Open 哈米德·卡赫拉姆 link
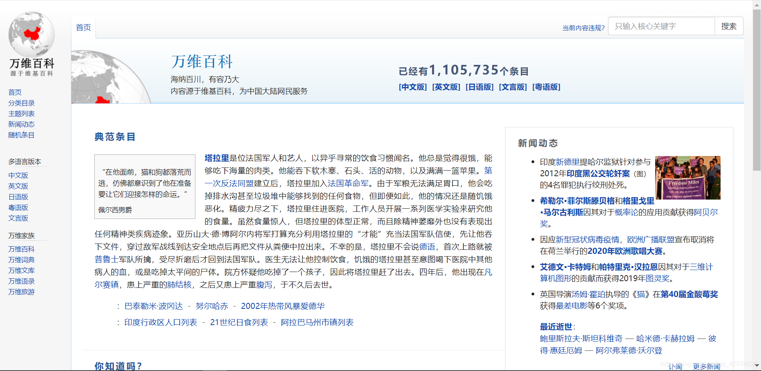This screenshot has width=761, height=371. pos(665,339)
